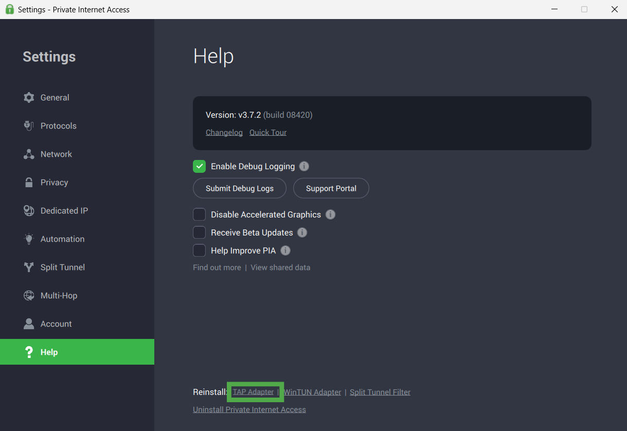Viewport: 627px width, 431px height.
Task: Reinstall the Split Tunnel Filter
Action: click(380, 392)
